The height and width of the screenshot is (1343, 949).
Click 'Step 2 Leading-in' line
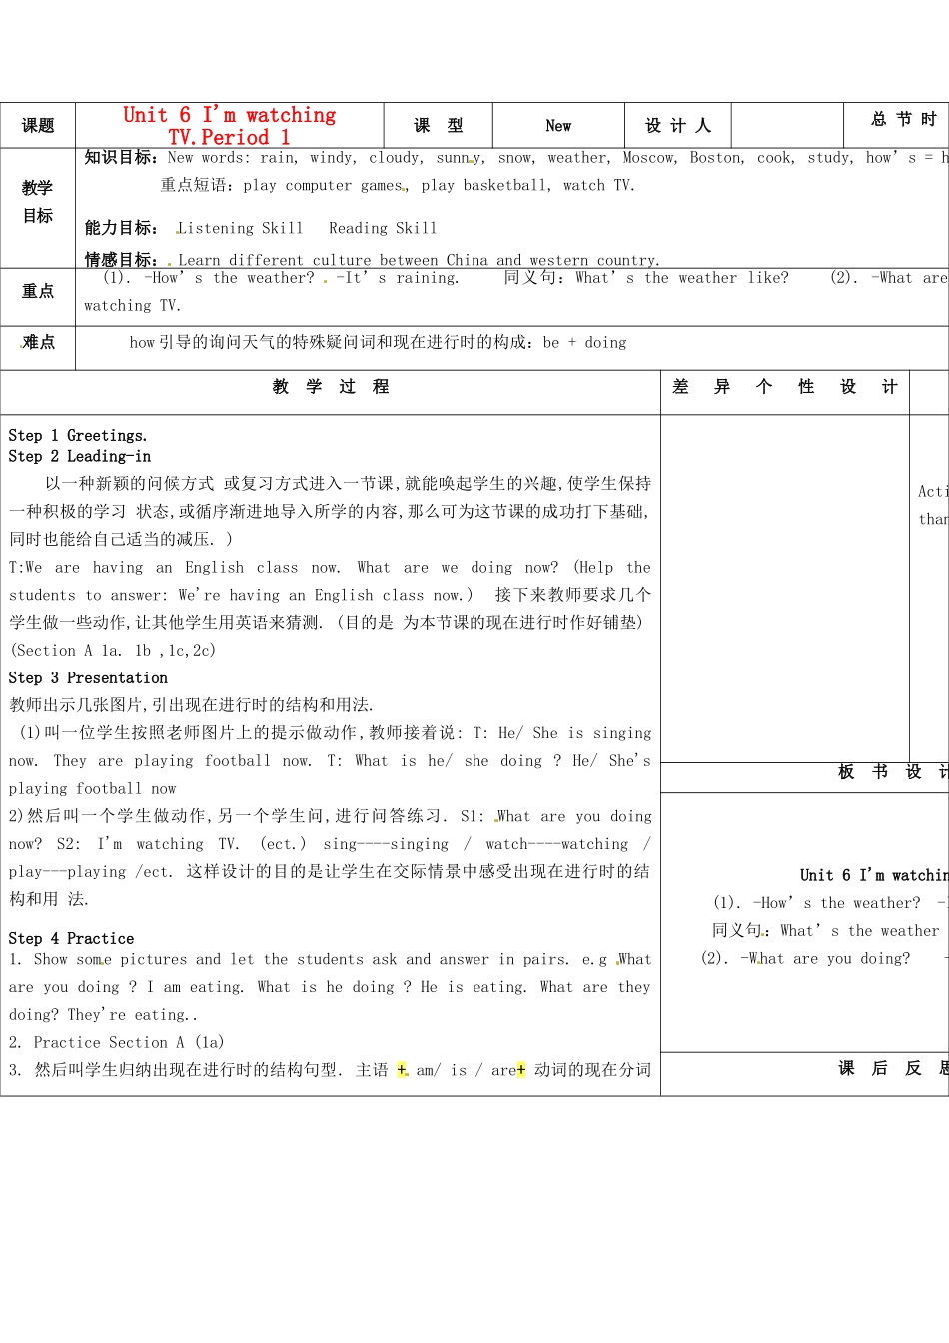pos(80,457)
